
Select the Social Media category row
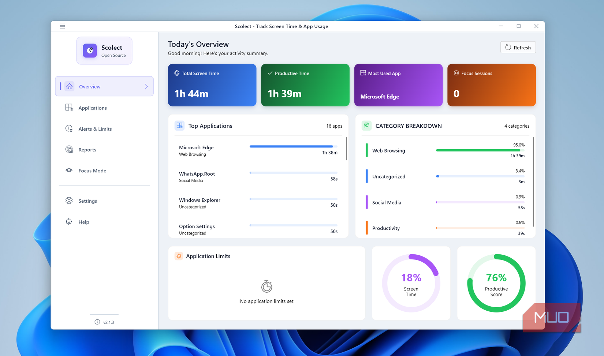pyautogui.click(x=445, y=202)
